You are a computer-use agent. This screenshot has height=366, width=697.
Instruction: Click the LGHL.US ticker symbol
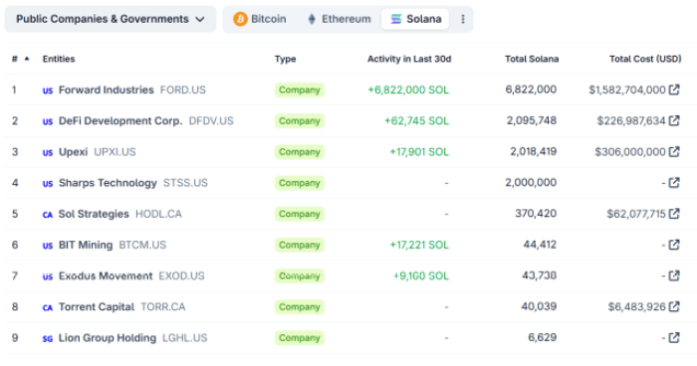[185, 337]
